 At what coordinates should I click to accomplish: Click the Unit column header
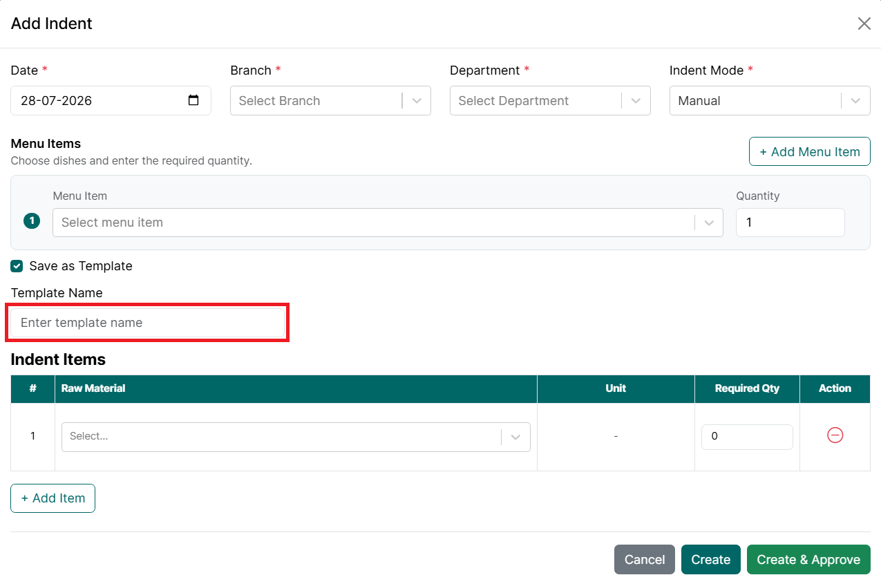(616, 388)
